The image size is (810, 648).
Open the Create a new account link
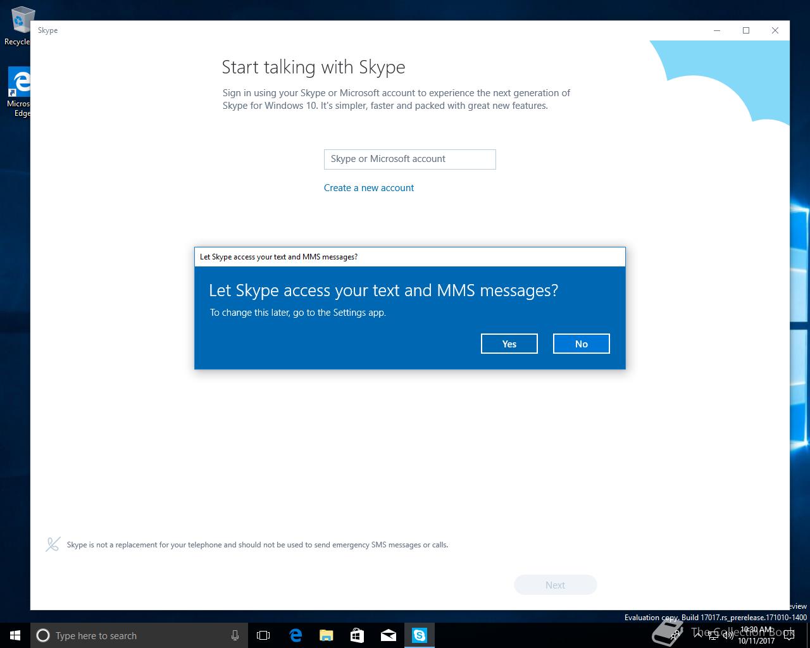coord(369,188)
